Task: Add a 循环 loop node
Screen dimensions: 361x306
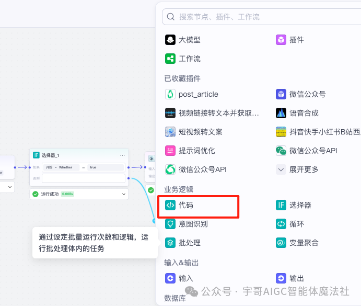Action: [x=289, y=224]
